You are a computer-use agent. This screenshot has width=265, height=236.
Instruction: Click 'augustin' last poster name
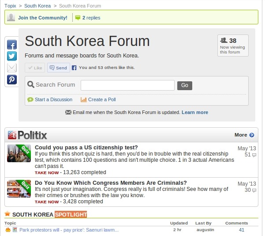(x=205, y=230)
